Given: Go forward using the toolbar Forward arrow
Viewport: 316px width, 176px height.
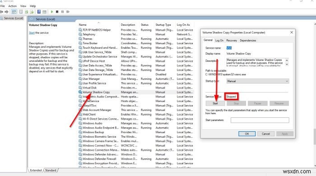Looking at the screenshot, I should (7, 12).
